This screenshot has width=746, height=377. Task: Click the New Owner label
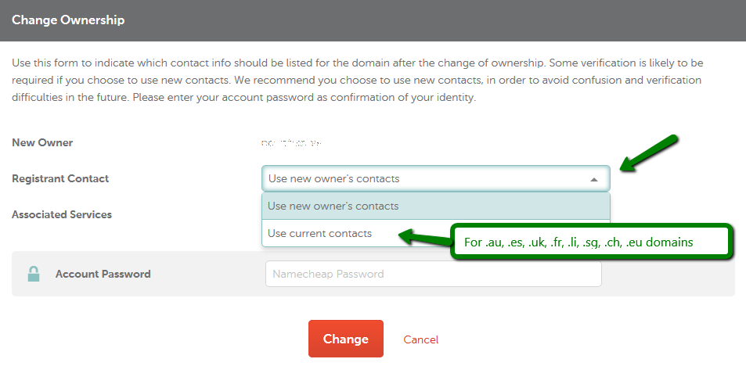click(x=42, y=142)
